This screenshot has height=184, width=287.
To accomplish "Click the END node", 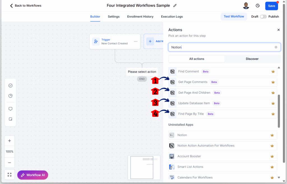I will coord(142,79).
